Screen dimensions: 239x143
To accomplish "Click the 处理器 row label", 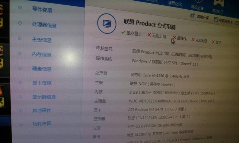I will 101,73.
